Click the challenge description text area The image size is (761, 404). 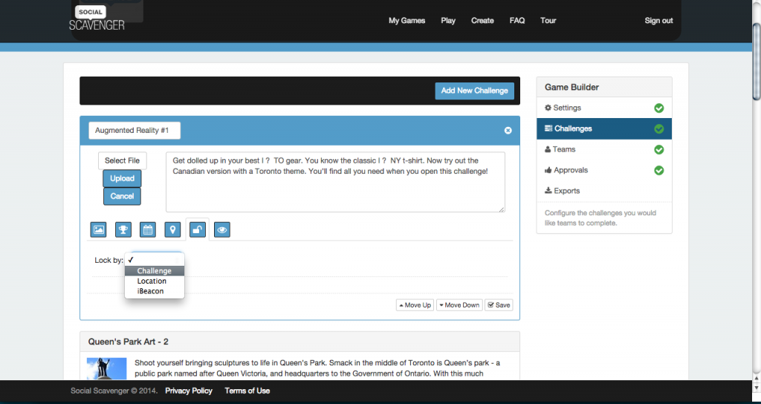(335, 182)
